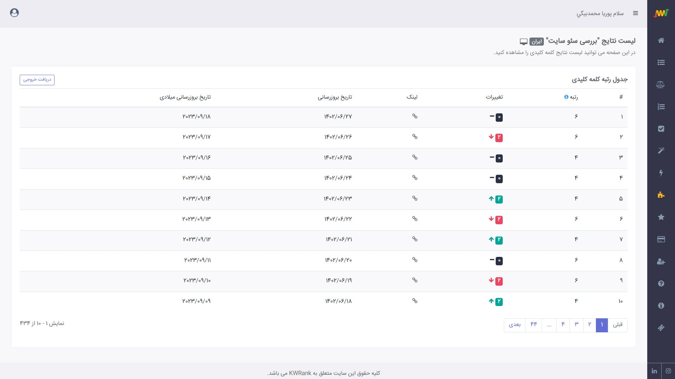Jump to last page ۴۴
Viewport: 675px width, 379px height.
point(534,325)
